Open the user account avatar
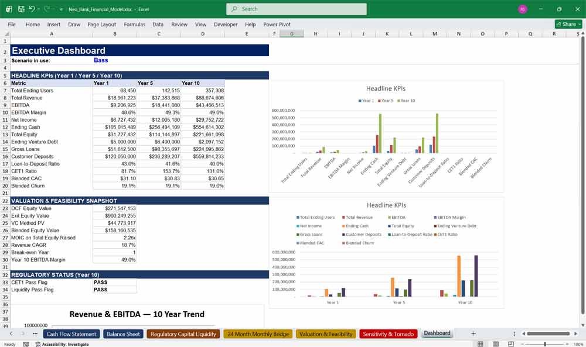Image resolution: width=586 pixels, height=347 pixels. click(523, 9)
